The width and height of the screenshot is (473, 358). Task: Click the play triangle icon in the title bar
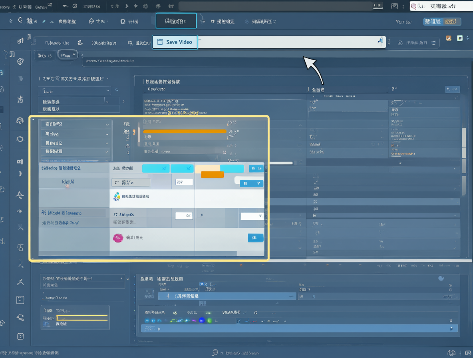point(127,6)
